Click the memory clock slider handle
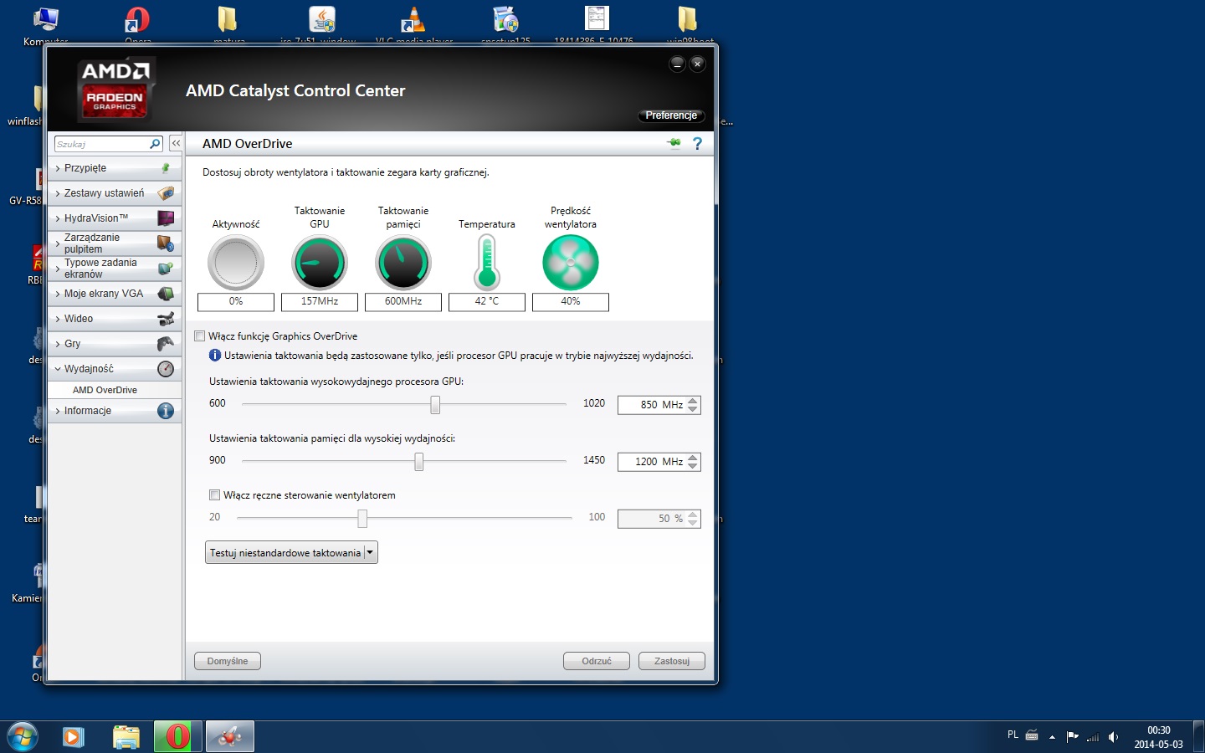The width and height of the screenshot is (1205, 753). click(x=418, y=462)
